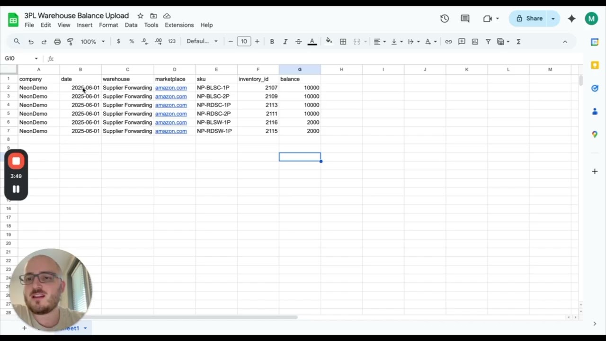The height and width of the screenshot is (341, 606).
Task: Open version history clock icon
Action: [444, 18]
